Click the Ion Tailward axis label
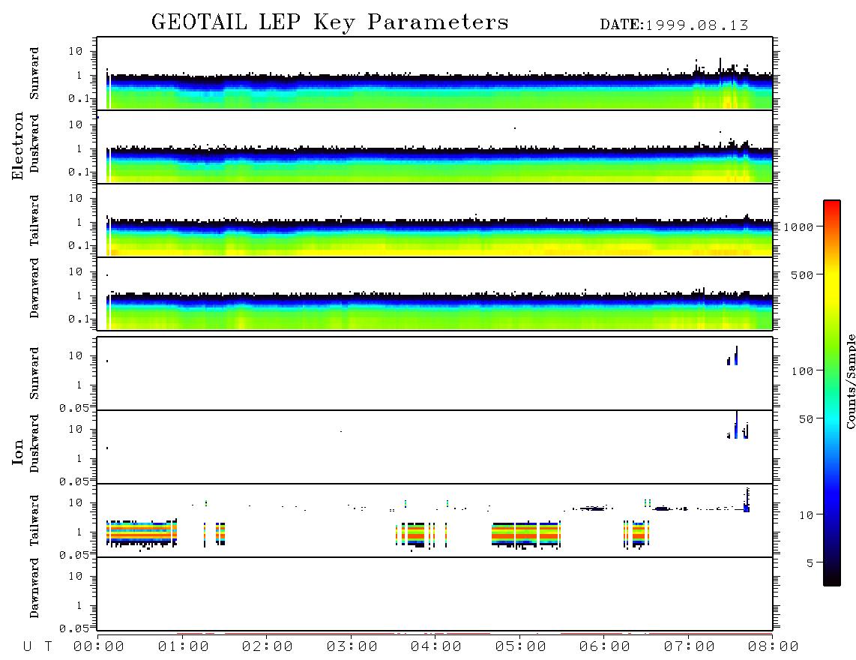This screenshot has height=660, width=856. coord(34,520)
